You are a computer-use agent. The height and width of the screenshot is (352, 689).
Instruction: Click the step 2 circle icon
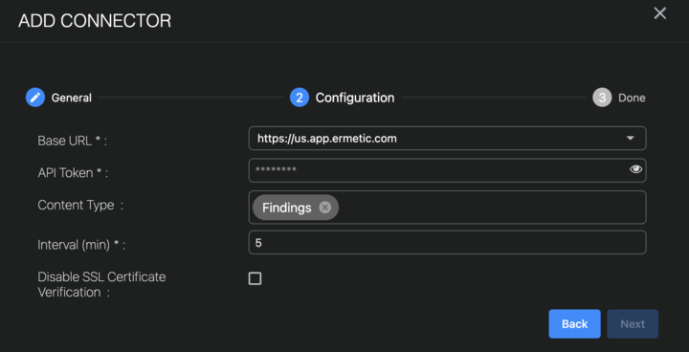pyautogui.click(x=300, y=98)
